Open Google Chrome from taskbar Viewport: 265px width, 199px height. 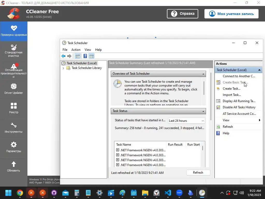click(20, 193)
